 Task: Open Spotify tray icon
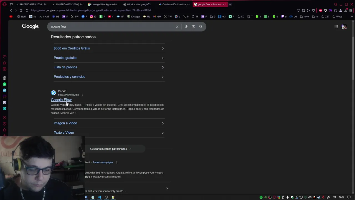261,197
